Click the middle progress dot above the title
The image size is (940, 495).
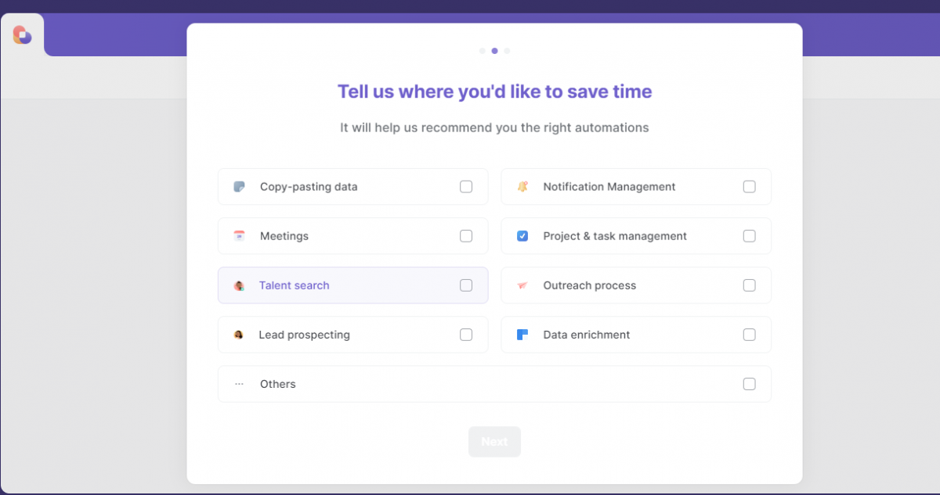(x=494, y=50)
